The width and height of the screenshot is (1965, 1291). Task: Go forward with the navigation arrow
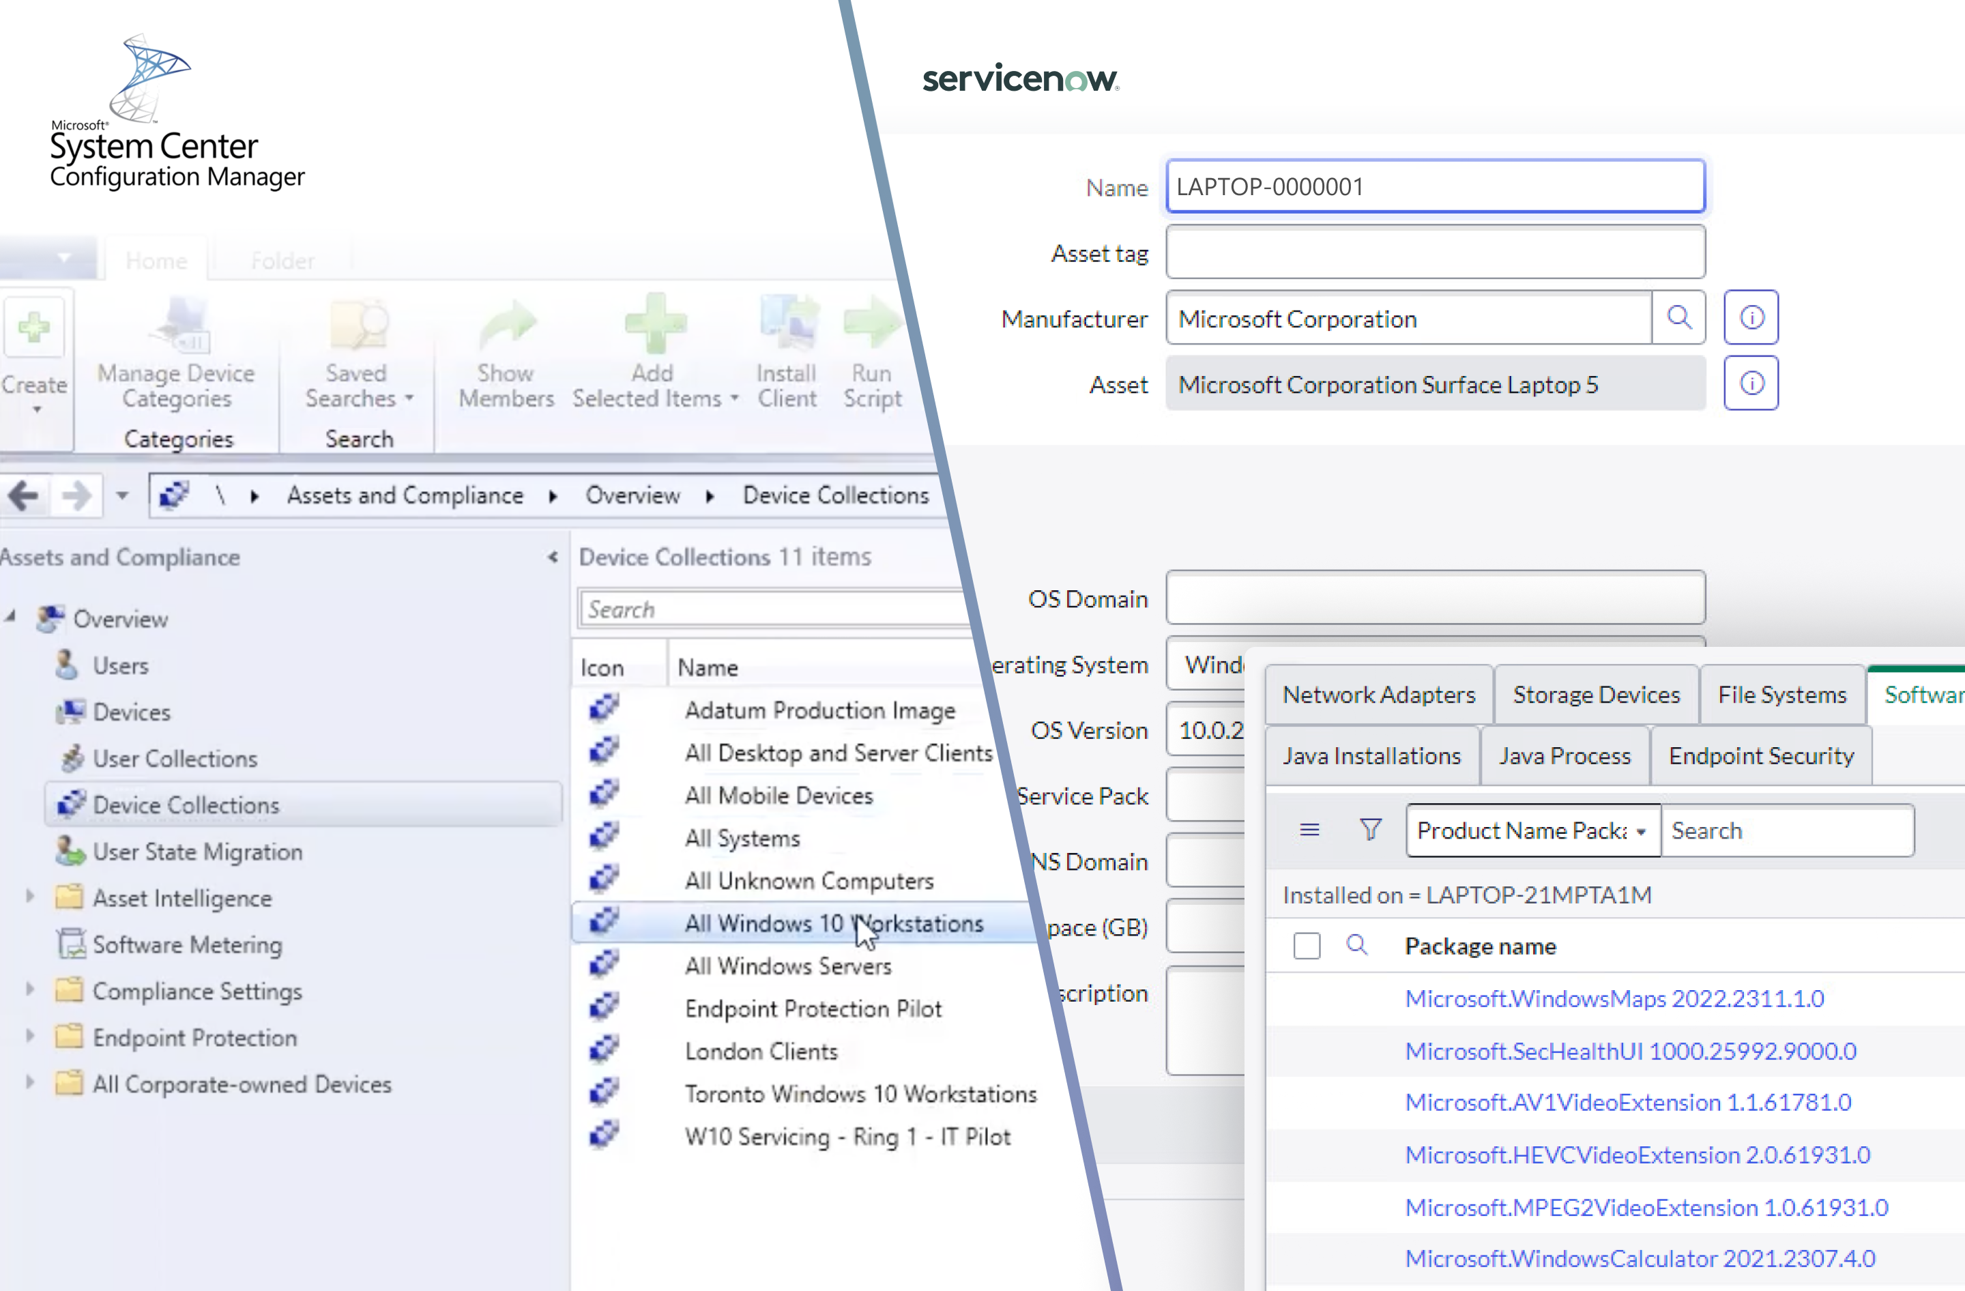click(76, 496)
